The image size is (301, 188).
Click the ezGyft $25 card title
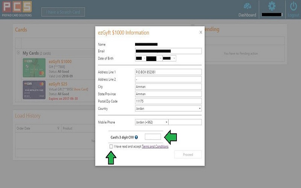point(58,84)
